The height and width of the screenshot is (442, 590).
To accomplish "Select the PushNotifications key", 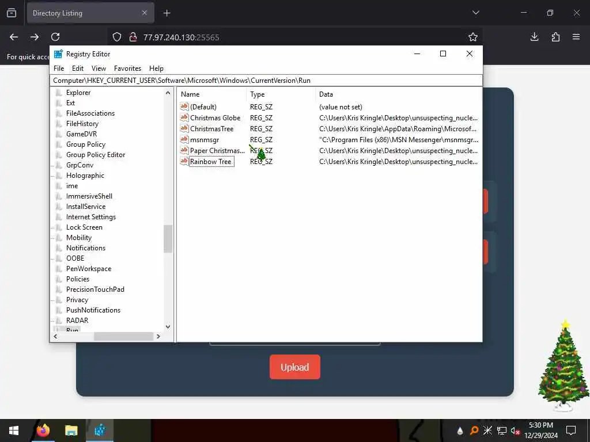I will pyautogui.click(x=93, y=310).
